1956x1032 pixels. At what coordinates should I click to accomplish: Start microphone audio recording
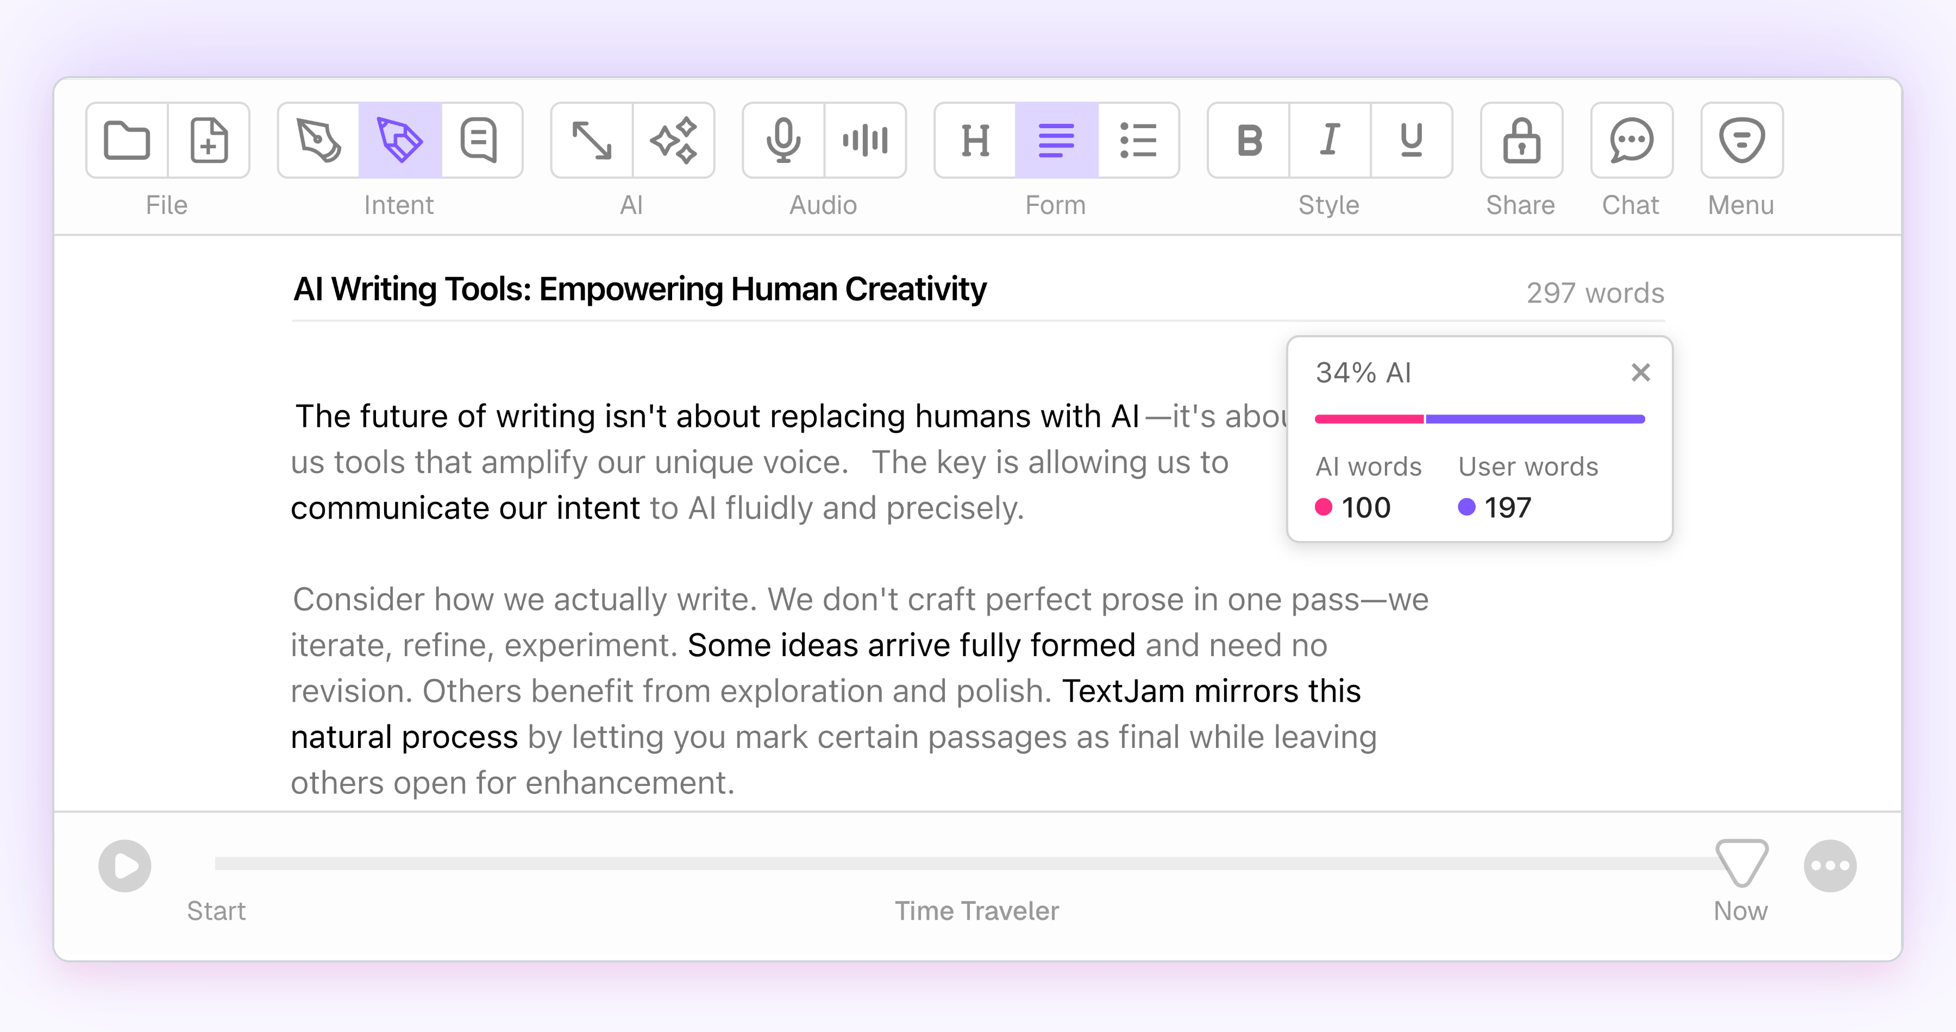(x=783, y=140)
